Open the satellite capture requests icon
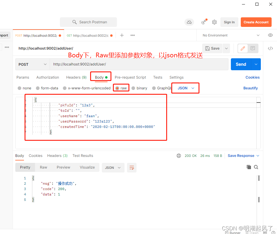277x234 pixels. pyautogui.click(x=204, y=22)
